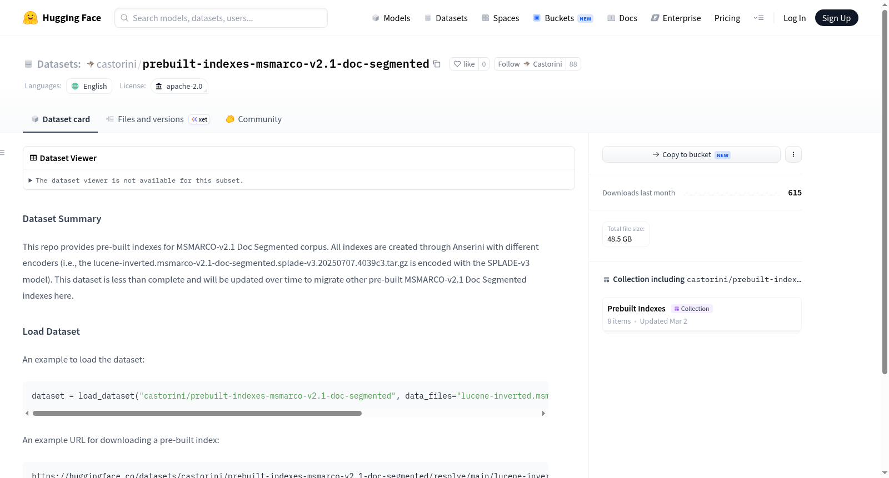
Task: Click the Downloads last month value 615
Action: (795, 193)
